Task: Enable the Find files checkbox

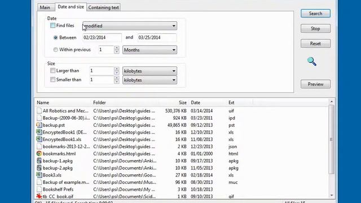Action: (52, 25)
